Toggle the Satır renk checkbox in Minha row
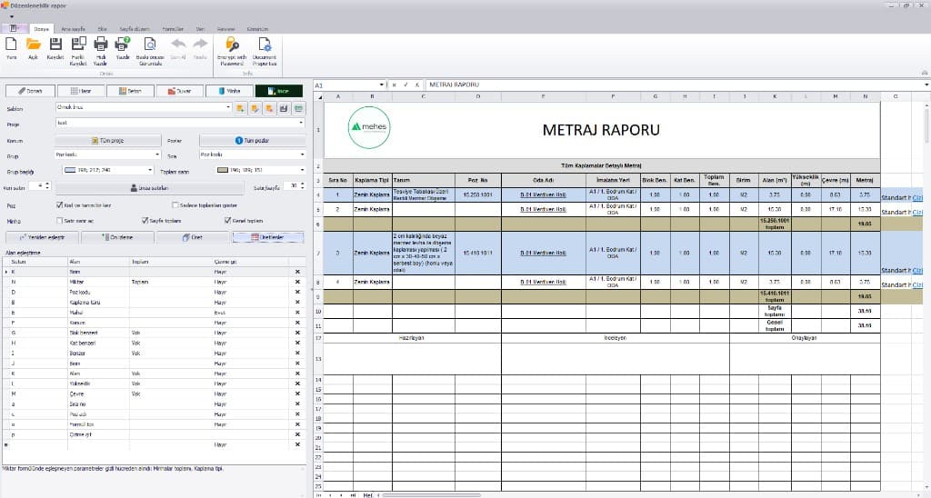931x498 pixels. click(x=59, y=220)
